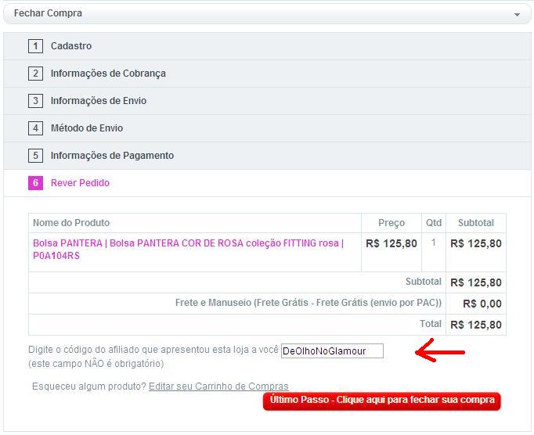Click step number 5 box
The image size is (534, 435).
point(35,156)
